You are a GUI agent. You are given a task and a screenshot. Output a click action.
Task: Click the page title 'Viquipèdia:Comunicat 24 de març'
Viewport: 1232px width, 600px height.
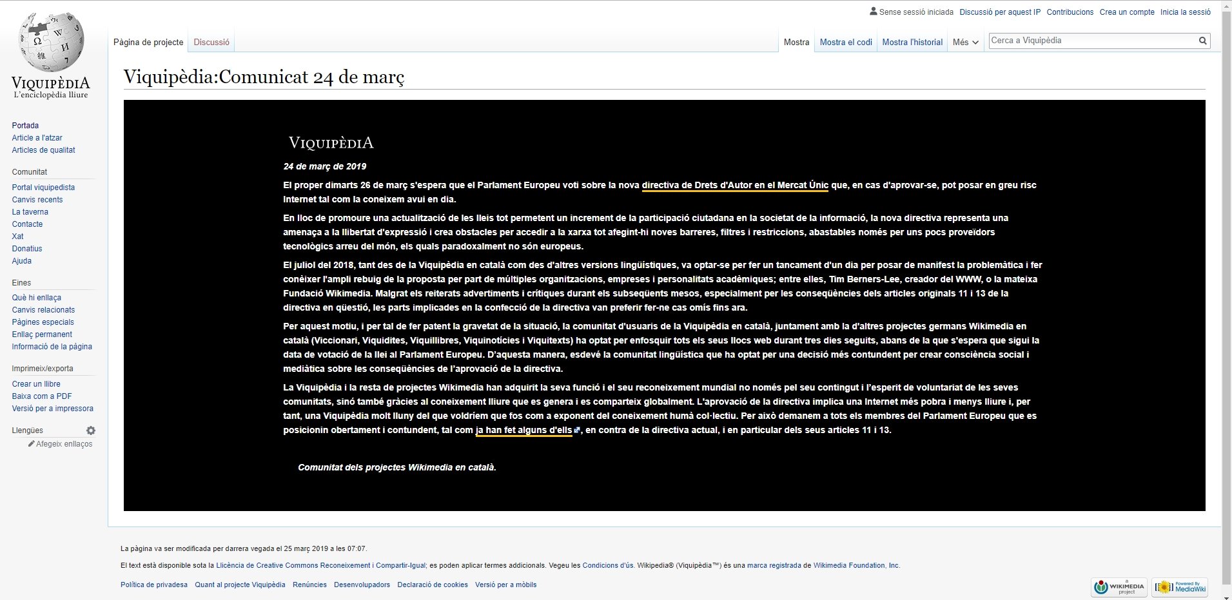click(264, 77)
